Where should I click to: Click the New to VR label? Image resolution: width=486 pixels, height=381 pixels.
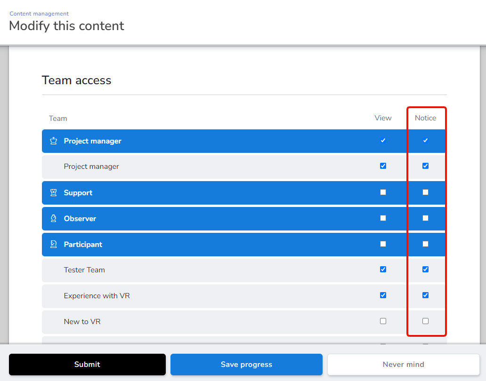[82, 322]
